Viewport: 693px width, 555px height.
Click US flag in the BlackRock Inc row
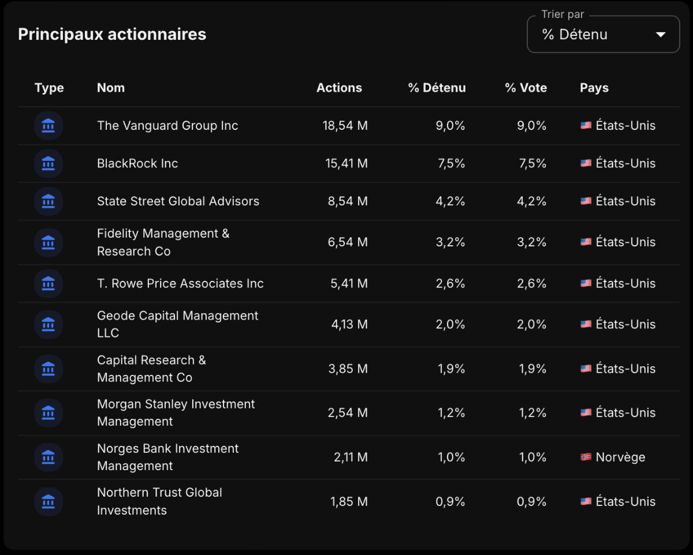tap(586, 163)
